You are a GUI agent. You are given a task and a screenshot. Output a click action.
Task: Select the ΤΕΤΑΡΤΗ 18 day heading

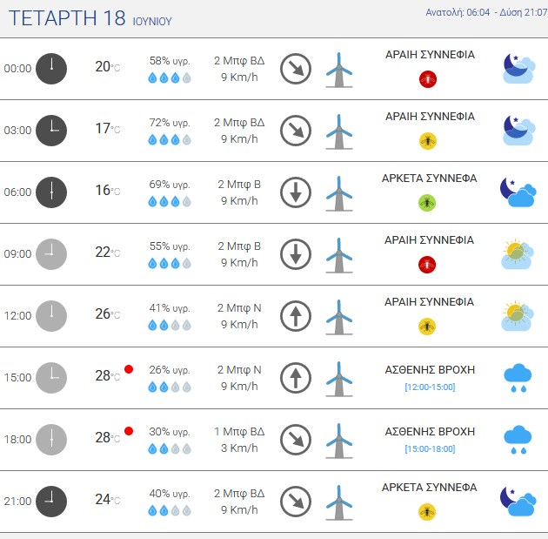click(x=67, y=18)
